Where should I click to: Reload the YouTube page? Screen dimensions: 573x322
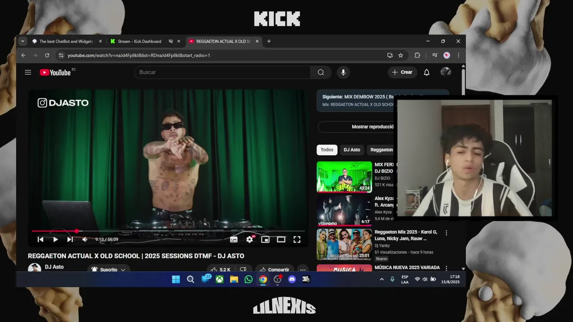coord(47,55)
